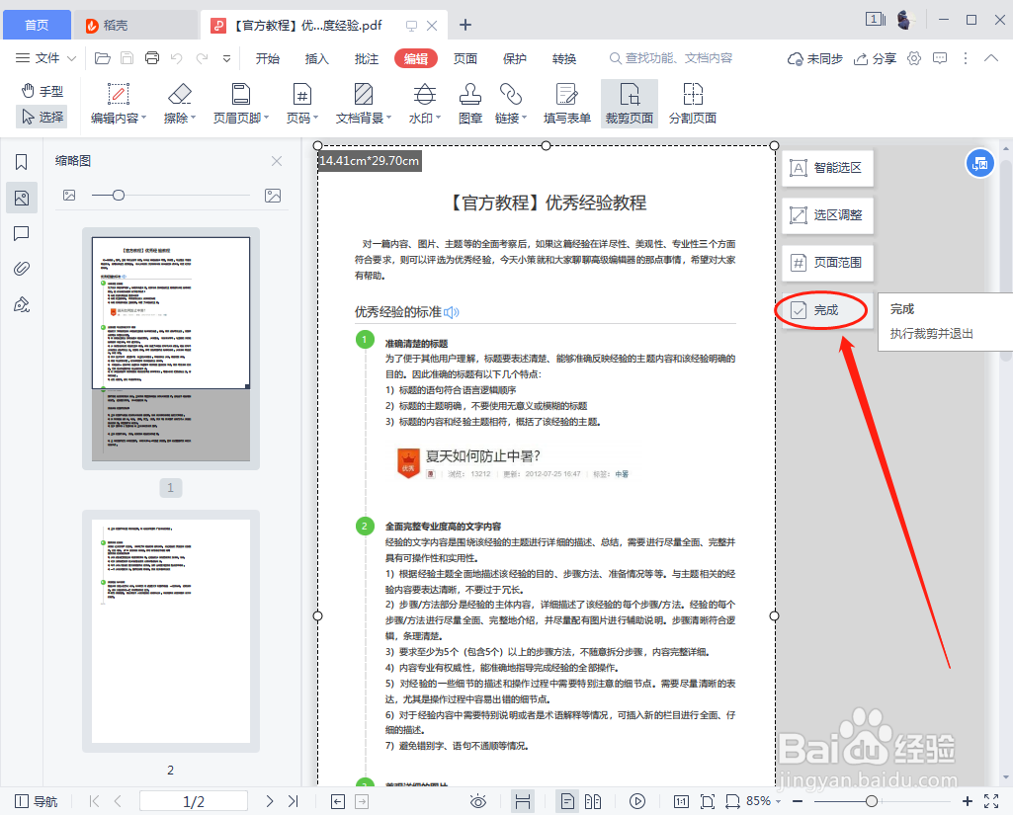Collapse the ribbon with chevron arrow

click(991, 58)
